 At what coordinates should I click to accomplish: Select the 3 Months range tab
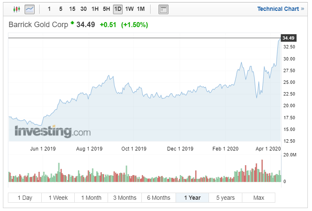click(125, 198)
